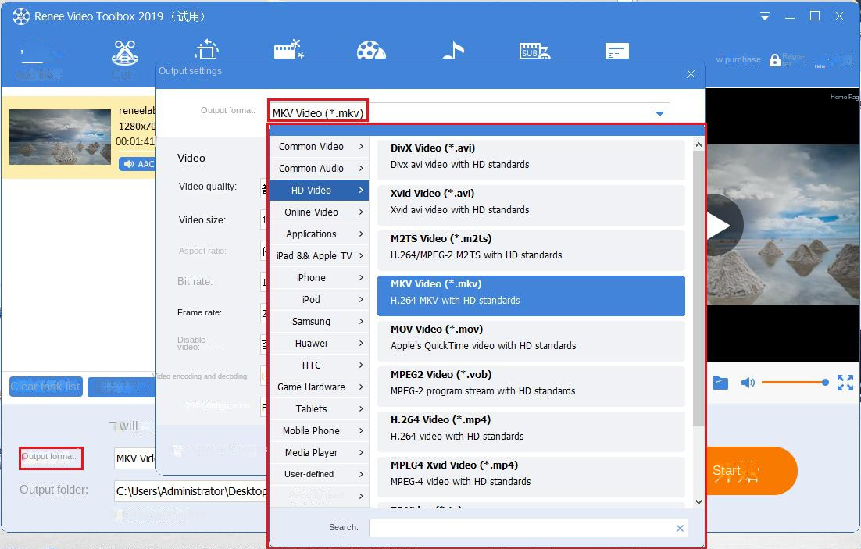This screenshot has height=549, width=861.
Task: Switch to the Common Audio category
Action: 311,168
